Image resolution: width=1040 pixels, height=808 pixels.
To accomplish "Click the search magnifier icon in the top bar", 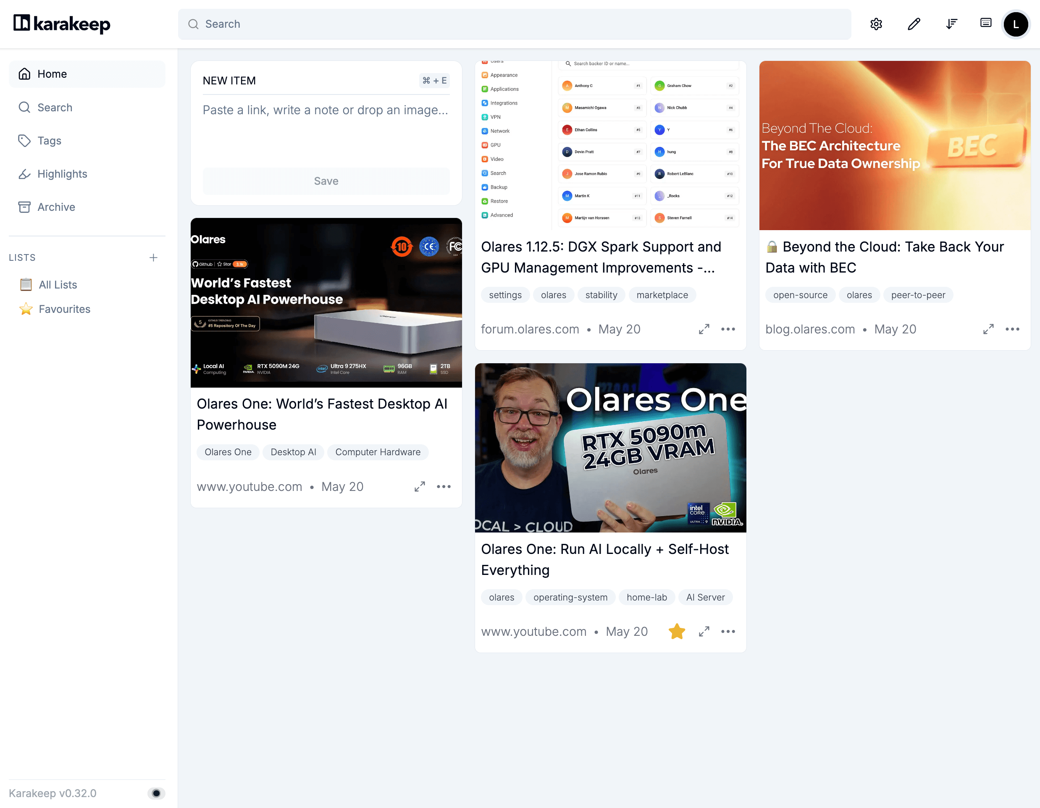I will click(193, 24).
